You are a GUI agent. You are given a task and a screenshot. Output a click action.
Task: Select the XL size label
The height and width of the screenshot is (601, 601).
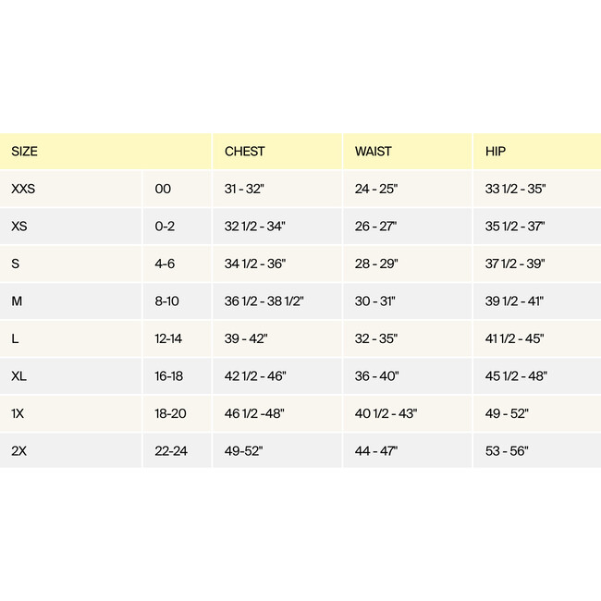pos(19,376)
